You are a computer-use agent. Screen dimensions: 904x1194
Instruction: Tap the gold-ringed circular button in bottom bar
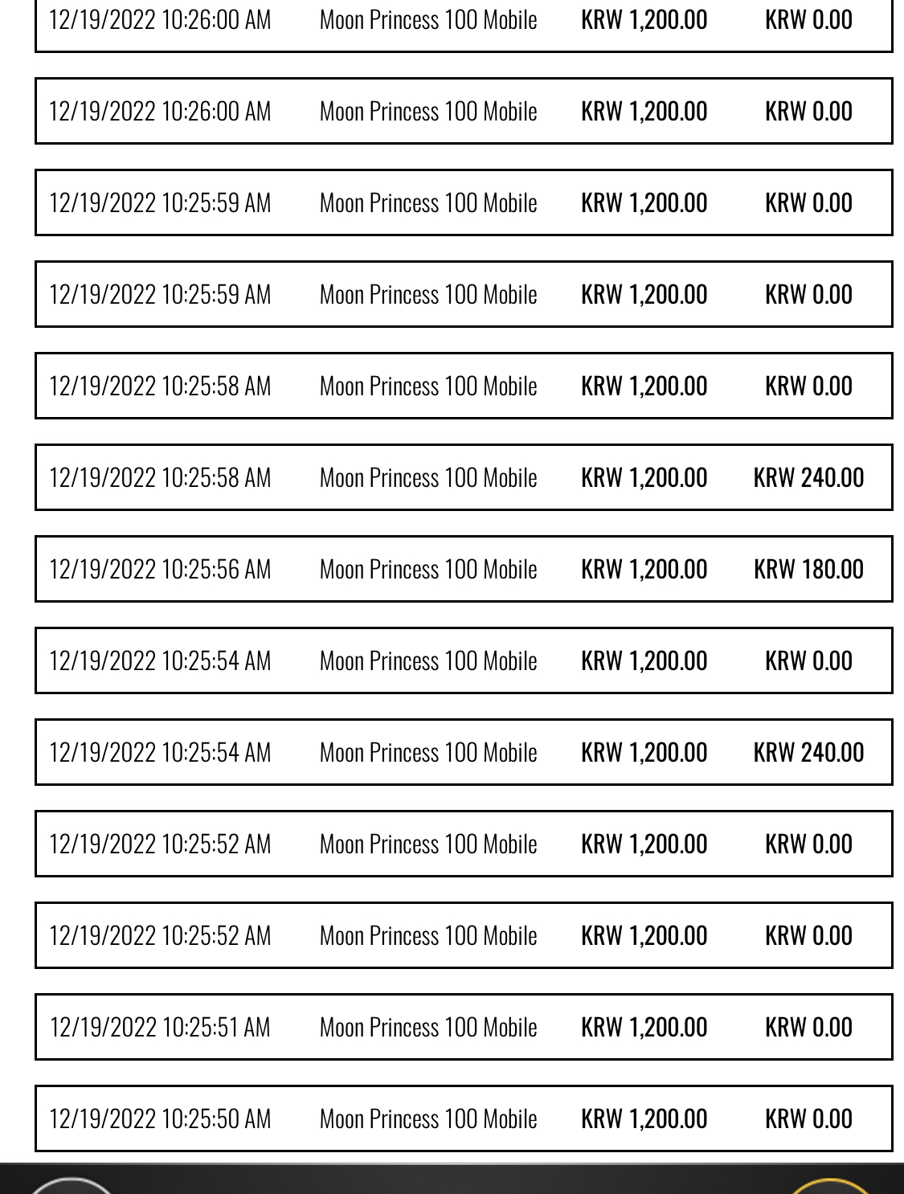[x=830, y=1186]
